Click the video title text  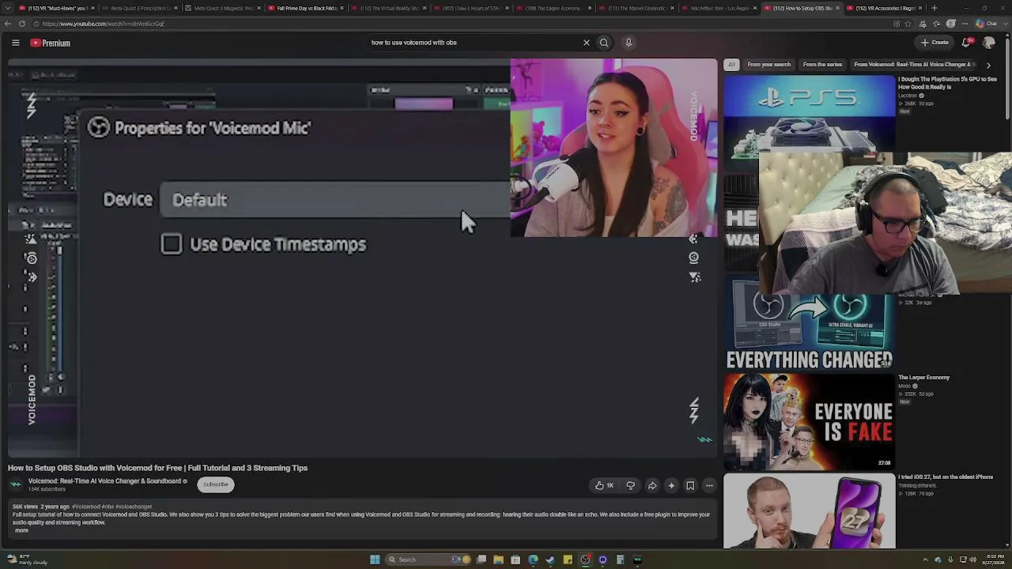coord(157,468)
